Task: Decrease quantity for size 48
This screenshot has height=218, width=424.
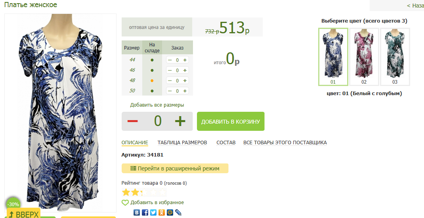Action: pyautogui.click(x=170, y=80)
